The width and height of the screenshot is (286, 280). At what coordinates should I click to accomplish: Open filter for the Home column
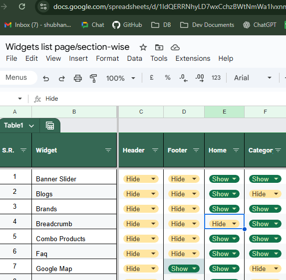pyautogui.click(x=236, y=150)
